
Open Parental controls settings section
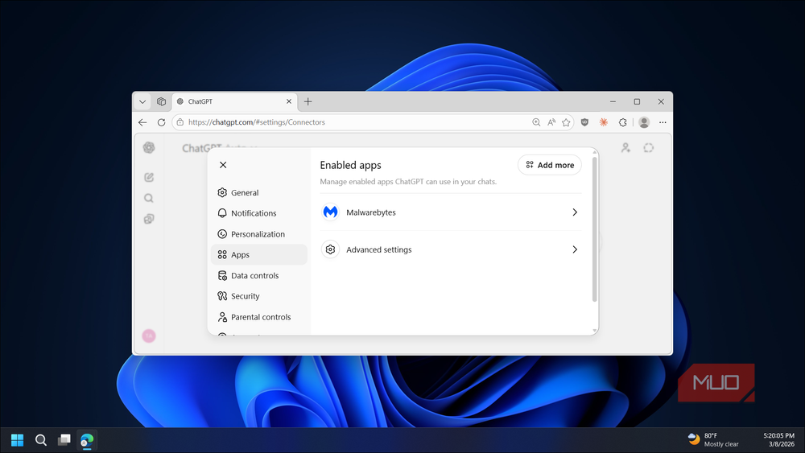click(258, 317)
